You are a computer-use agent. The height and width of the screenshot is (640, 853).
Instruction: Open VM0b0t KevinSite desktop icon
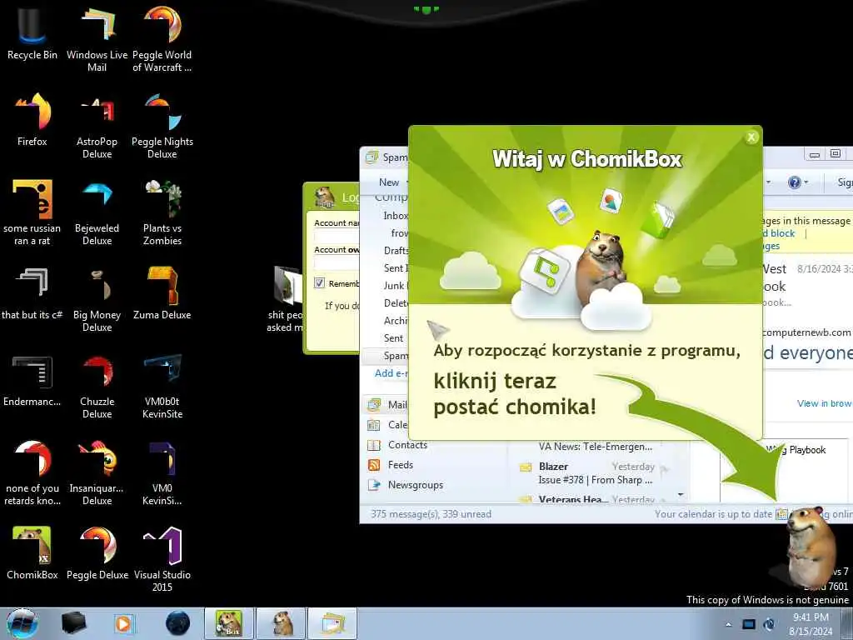[162, 385]
